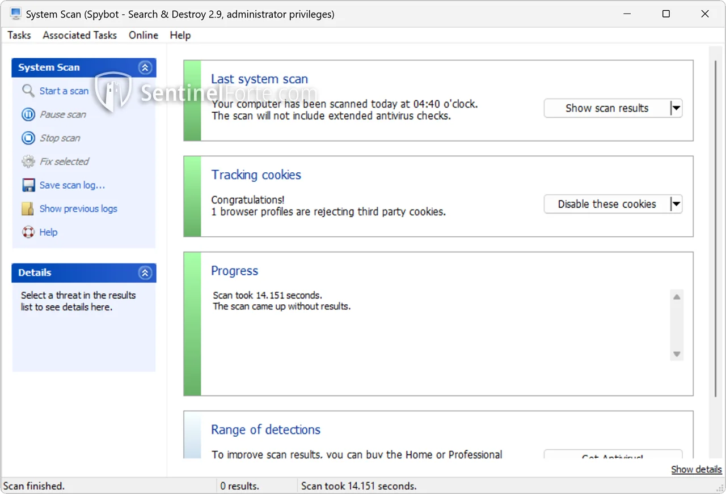Image resolution: width=726 pixels, height=494 pixels.
Task: Click the Fix selected gear icon
Action: point(28,161)
